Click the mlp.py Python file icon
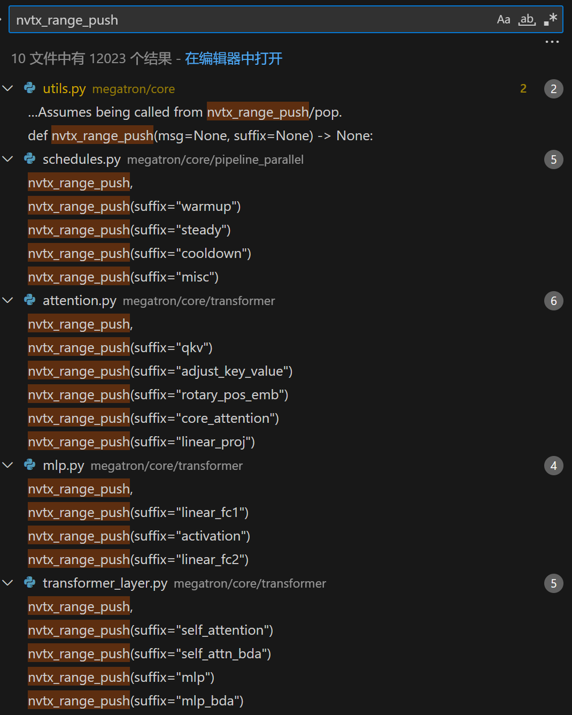This screenshot has width=572, height=715. [30, 465]
